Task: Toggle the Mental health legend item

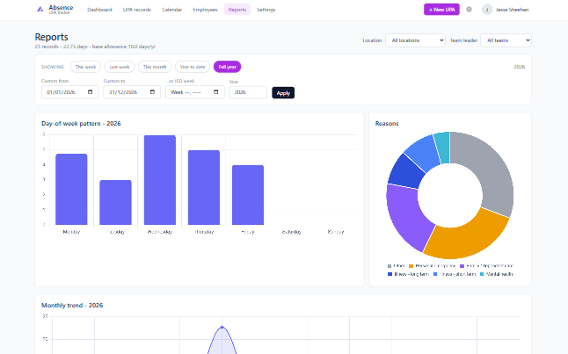Action: pyautogui.click(x=496, y=274)
